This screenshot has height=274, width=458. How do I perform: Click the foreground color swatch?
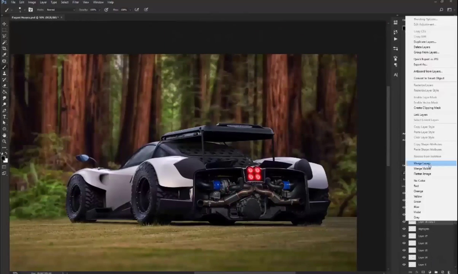[x=3, y=158]
